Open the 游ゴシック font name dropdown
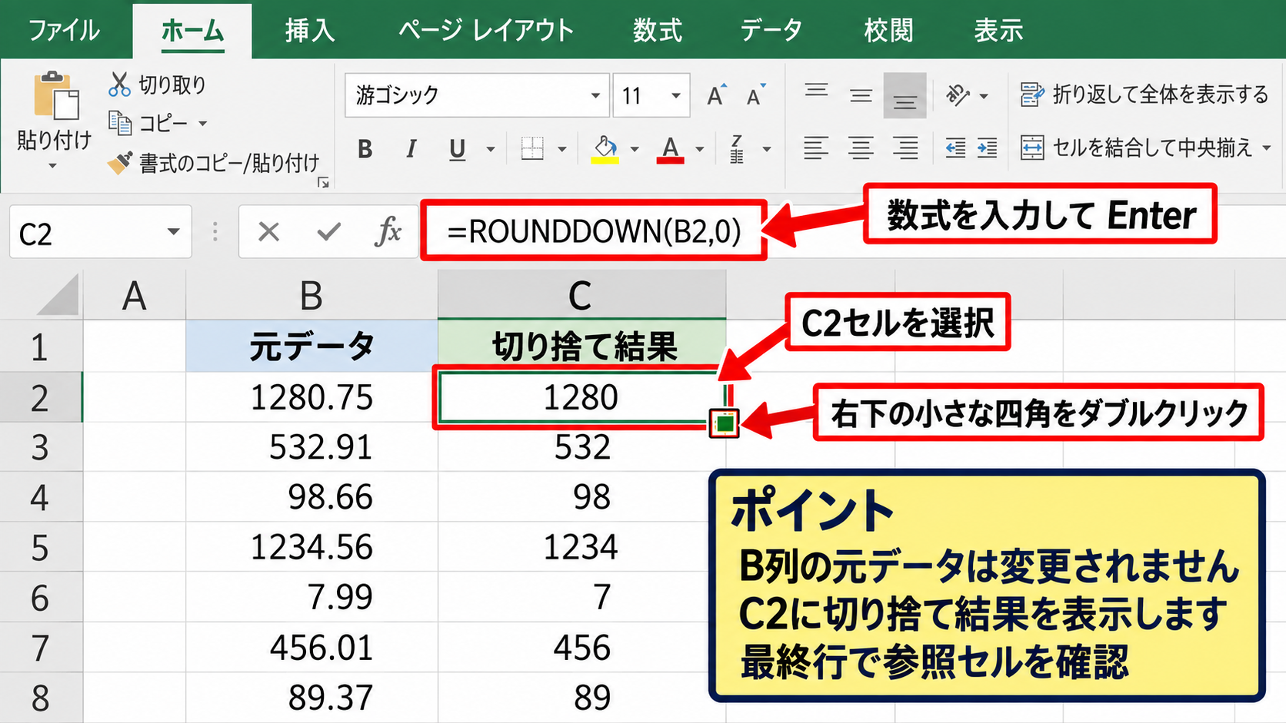This screenshot has height=723, width=1286. (x=595, y=95)
